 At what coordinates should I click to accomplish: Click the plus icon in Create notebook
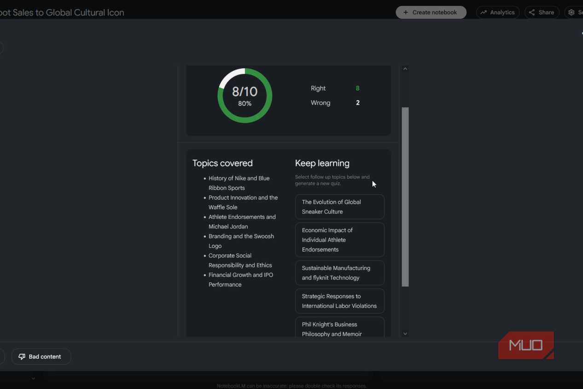[x=405, y=12]
